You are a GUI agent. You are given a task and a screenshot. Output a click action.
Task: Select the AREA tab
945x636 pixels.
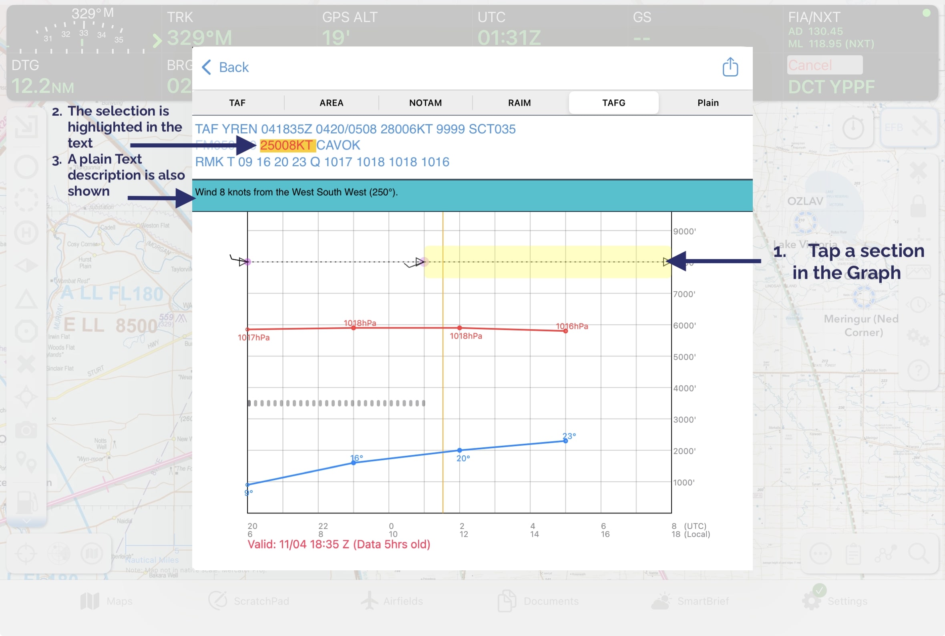[x=331, y=103]
